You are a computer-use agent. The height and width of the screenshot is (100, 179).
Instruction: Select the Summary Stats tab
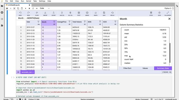coord(163,68)
